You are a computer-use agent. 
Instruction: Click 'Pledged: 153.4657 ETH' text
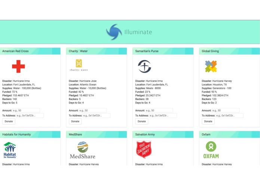[x=16, y=95]
